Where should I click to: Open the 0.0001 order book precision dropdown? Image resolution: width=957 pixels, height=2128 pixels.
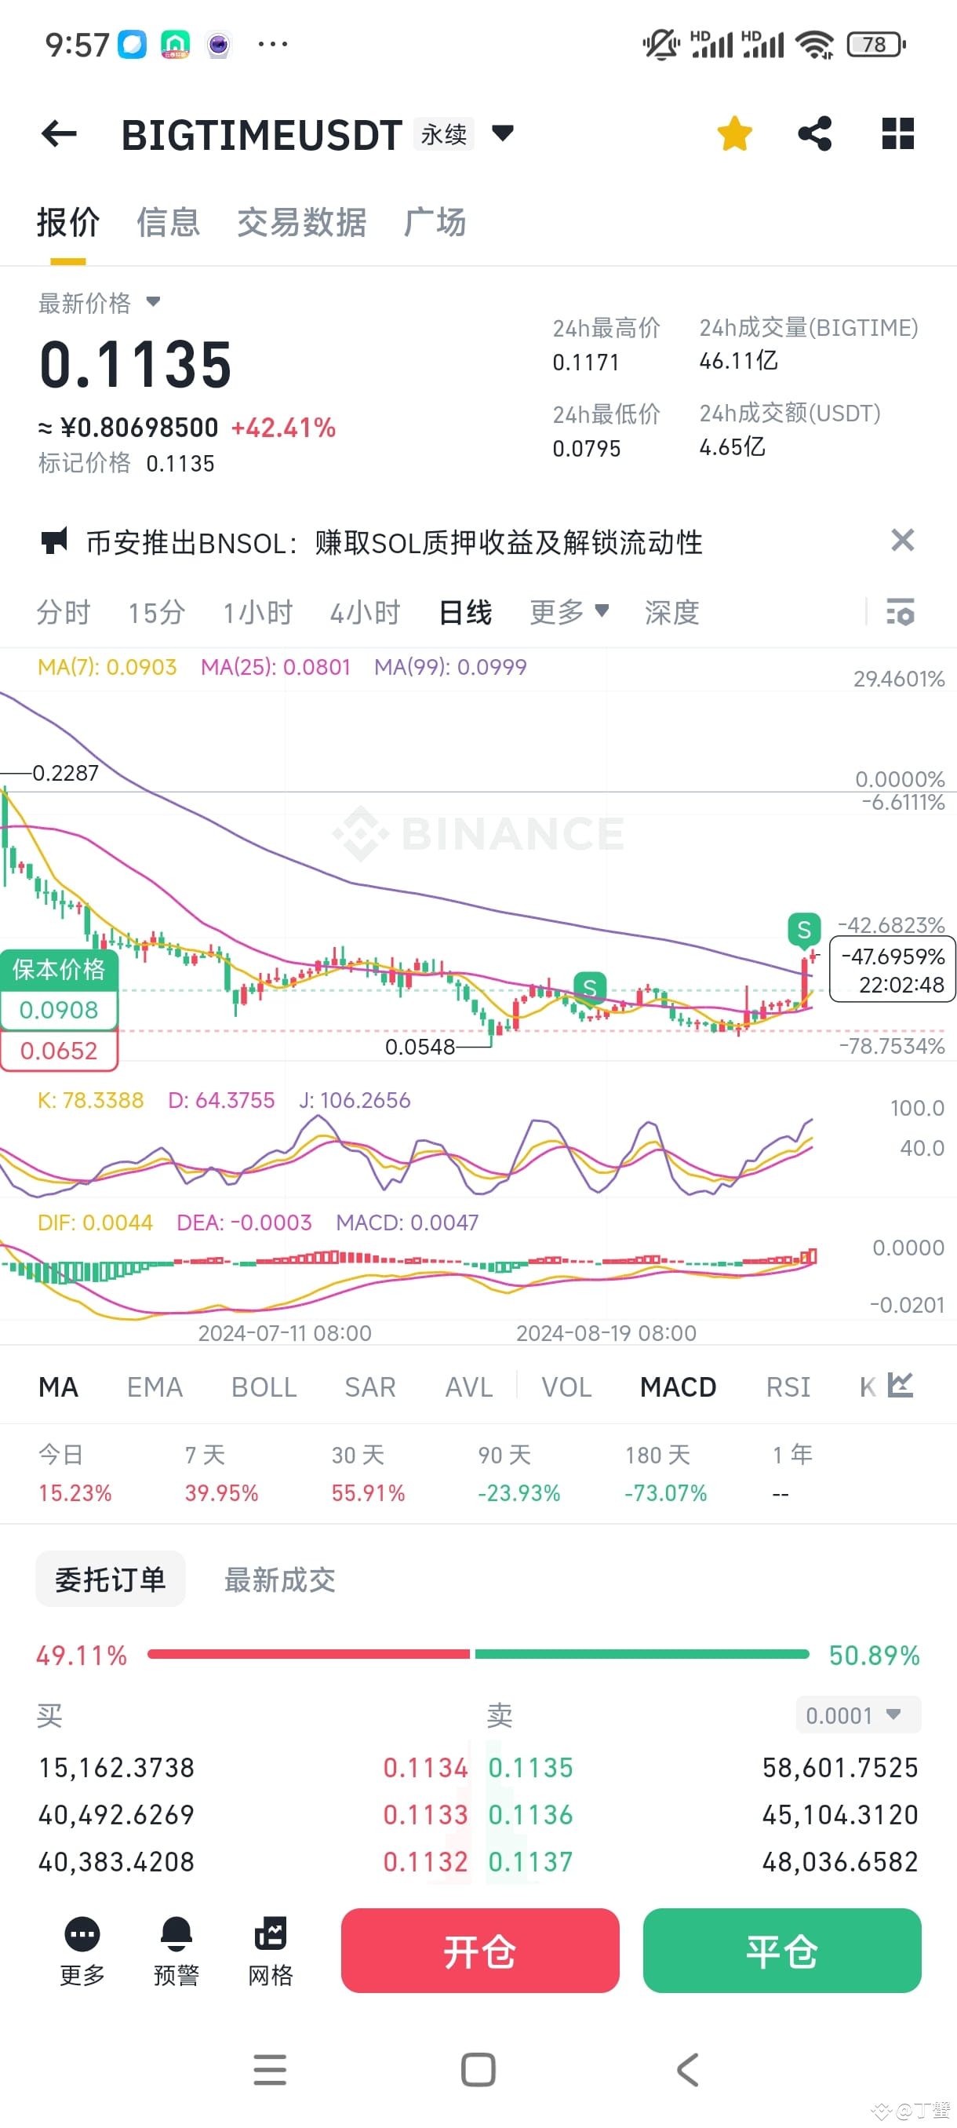[x=858, y=1715]
